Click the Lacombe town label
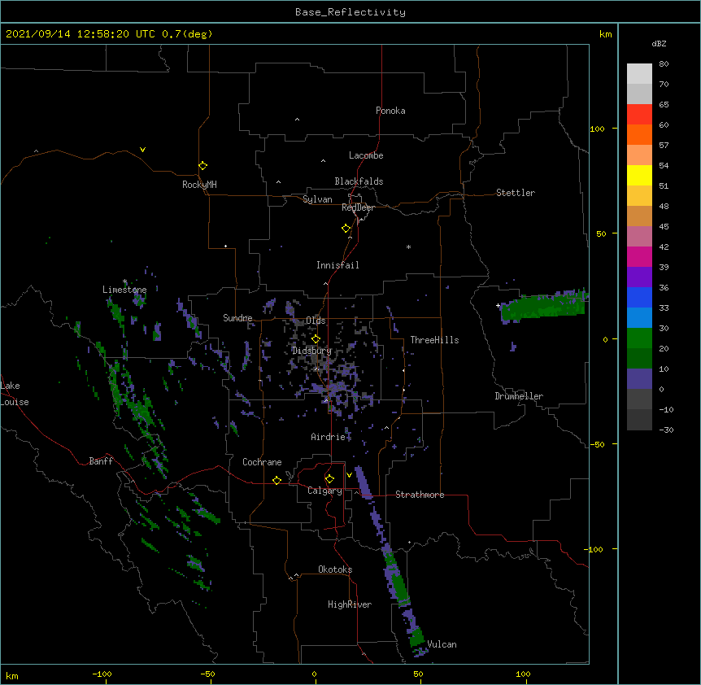The height and width of the screenshot is (685, 701). [366, 155]
